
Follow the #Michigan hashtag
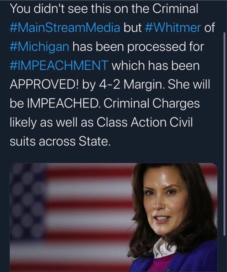tap(39, 47)
